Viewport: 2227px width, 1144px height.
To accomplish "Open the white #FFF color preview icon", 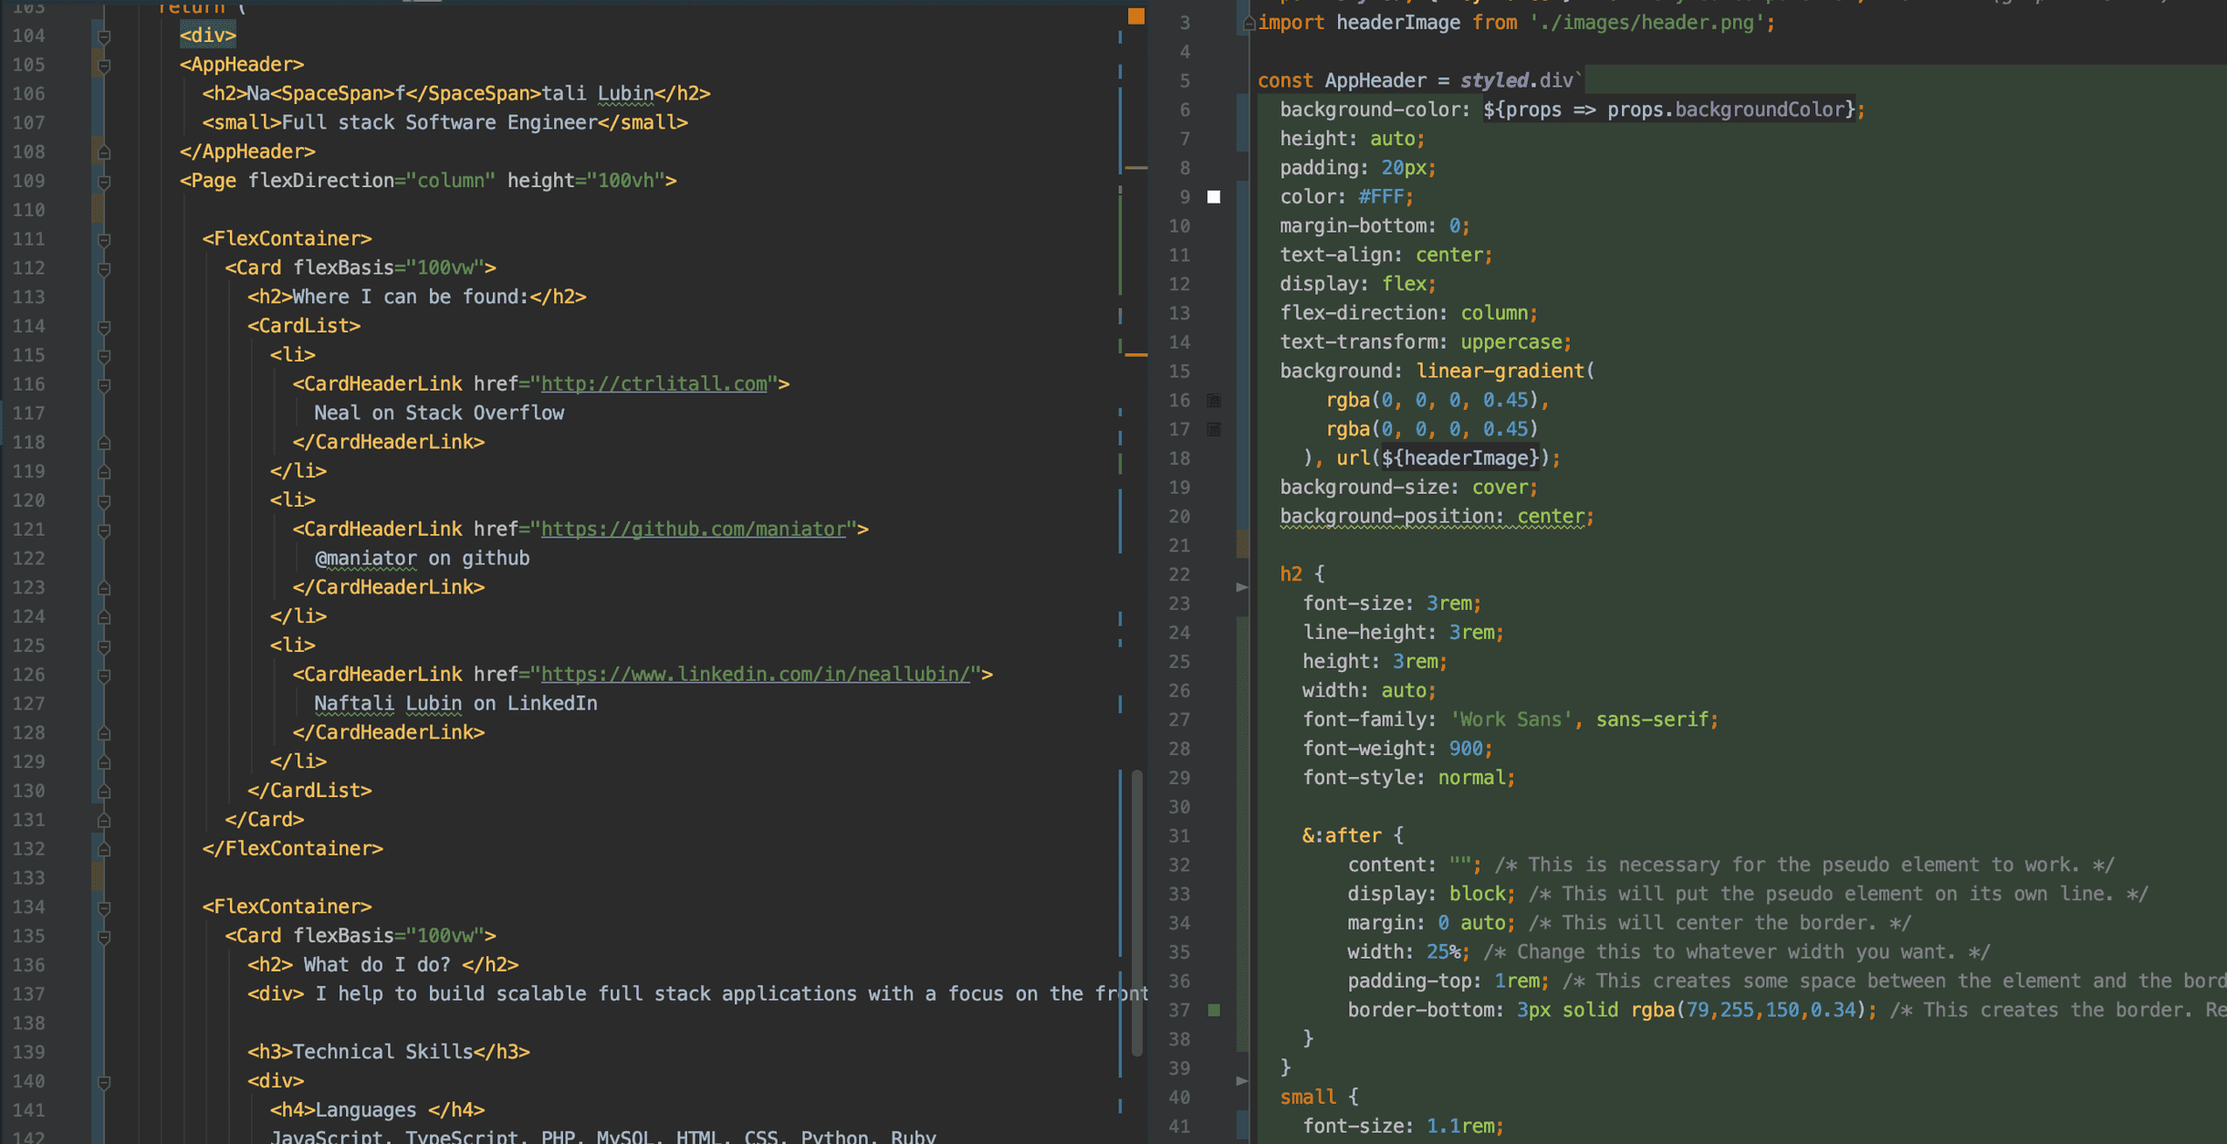I will [1214, 197].
